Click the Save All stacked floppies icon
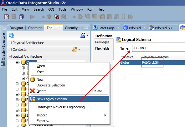 21,17
